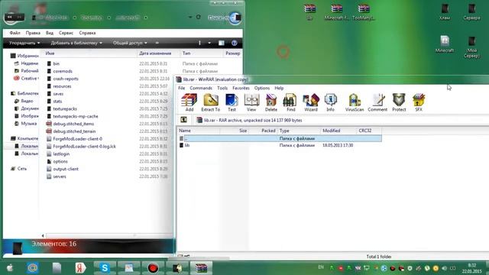This screenshot has width=489, height=275.
Task: Select the parent '..' row in WinRAR
Action: tap(280, 138)
